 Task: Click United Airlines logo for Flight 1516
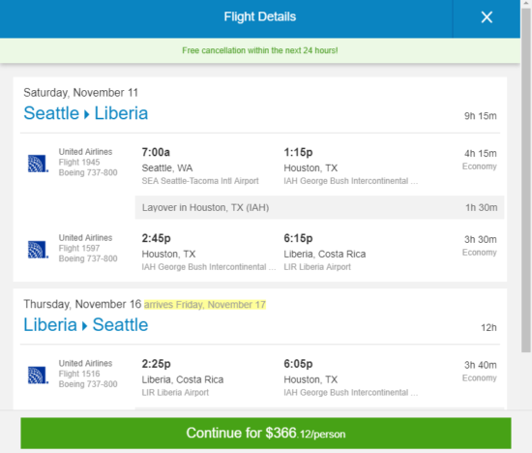[x=38, y=375]
